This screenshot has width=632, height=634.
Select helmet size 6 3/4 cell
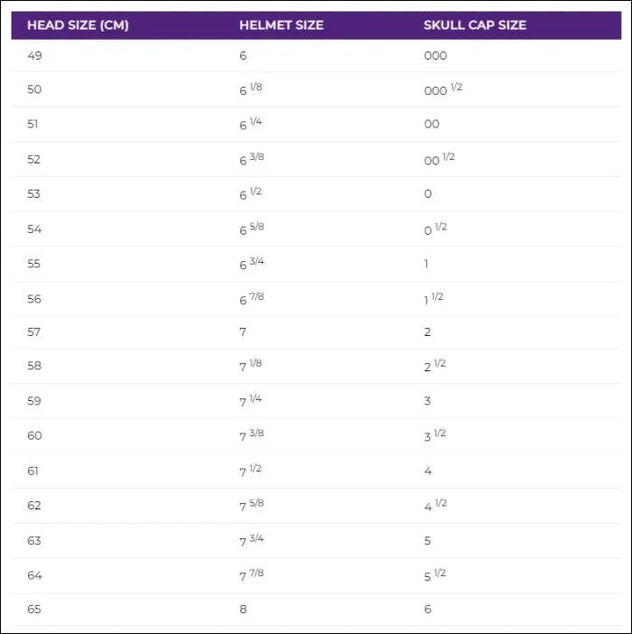tap(252, 263)
